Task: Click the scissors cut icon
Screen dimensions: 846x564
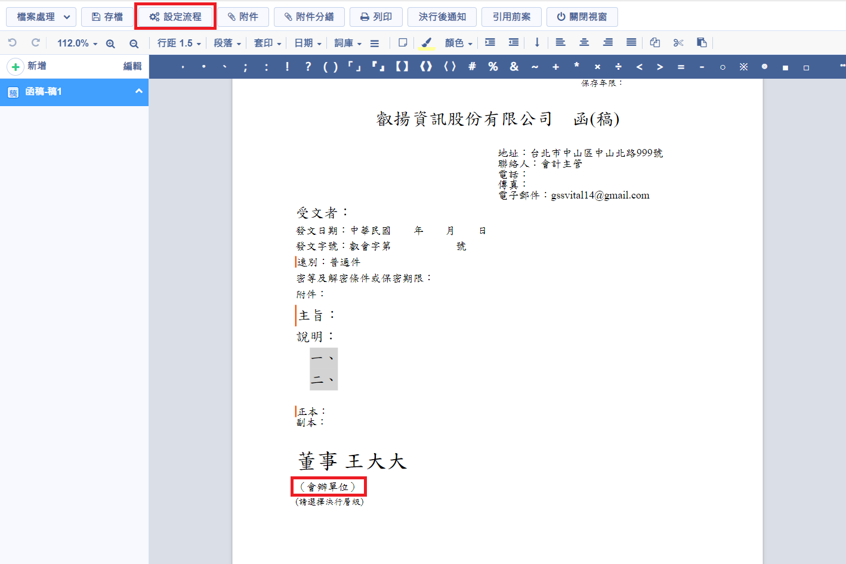Action: (x=678, y=43)
